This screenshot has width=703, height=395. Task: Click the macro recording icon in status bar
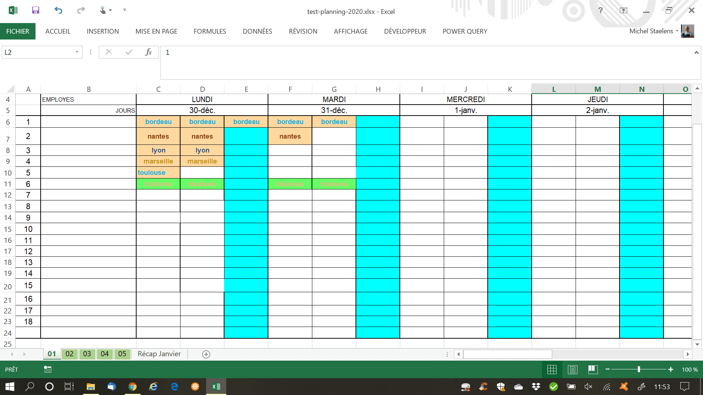(48, 369)
